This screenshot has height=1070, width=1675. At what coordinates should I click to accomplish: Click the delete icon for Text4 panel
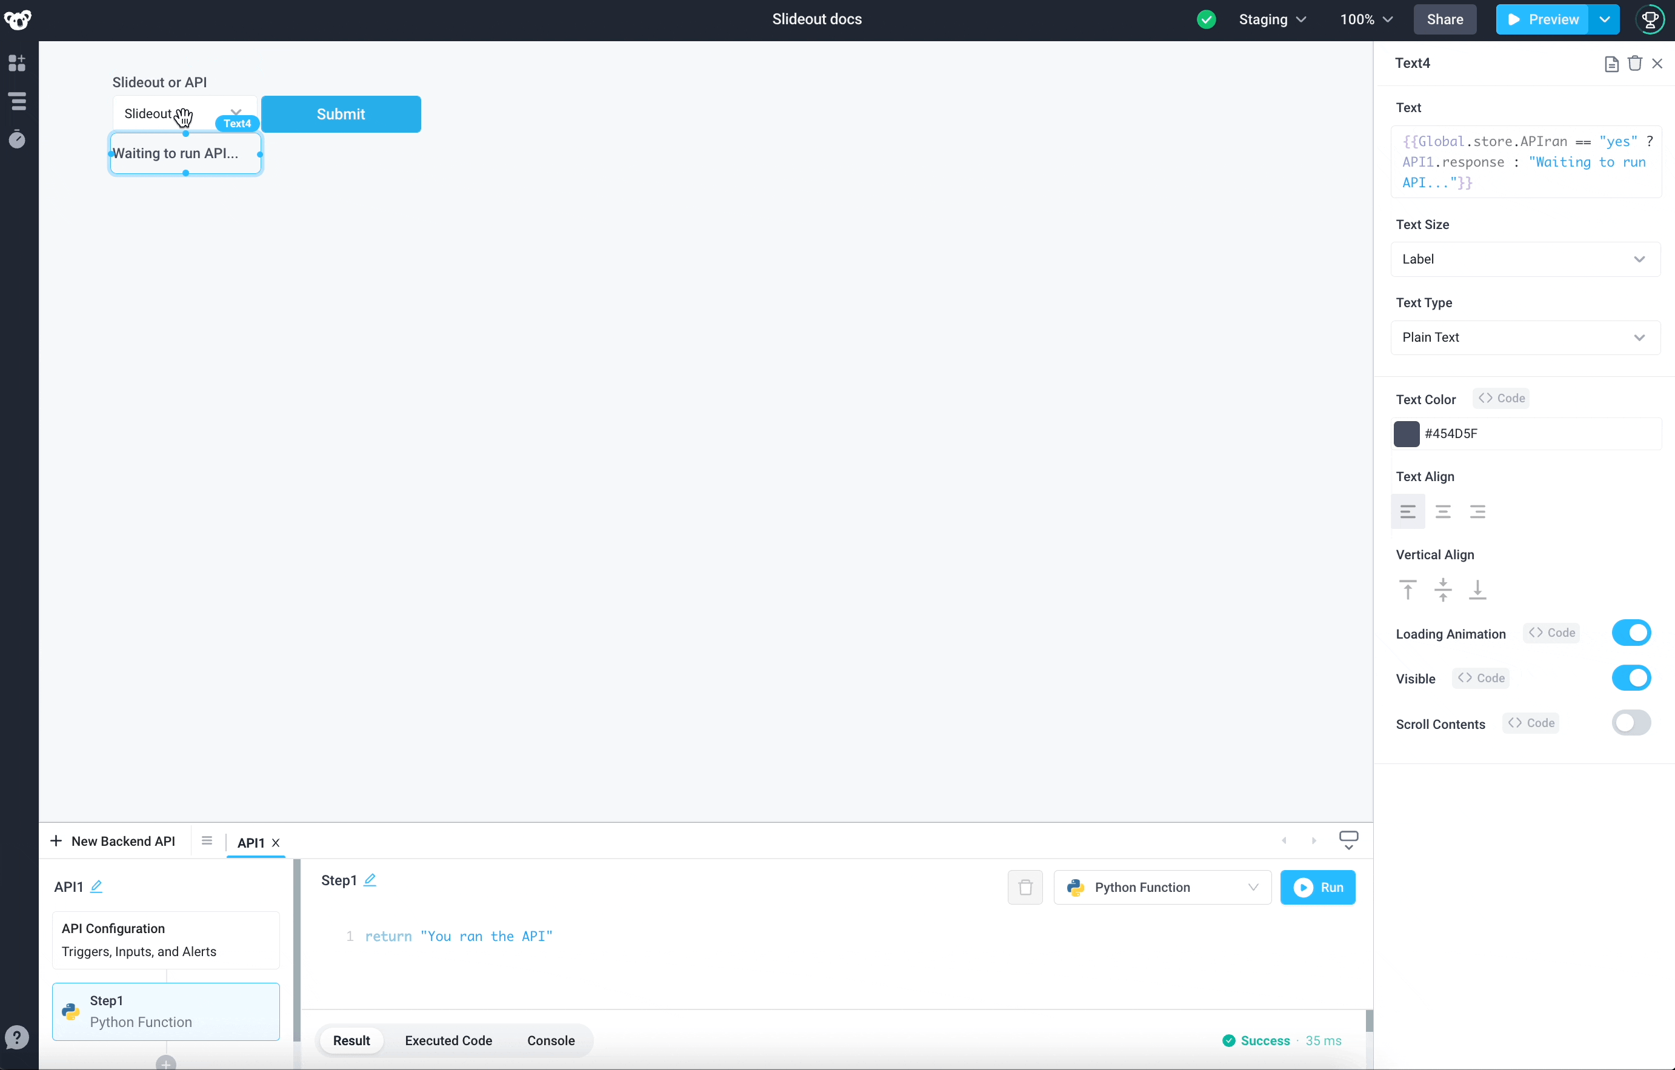click(x=1635, y=62)
